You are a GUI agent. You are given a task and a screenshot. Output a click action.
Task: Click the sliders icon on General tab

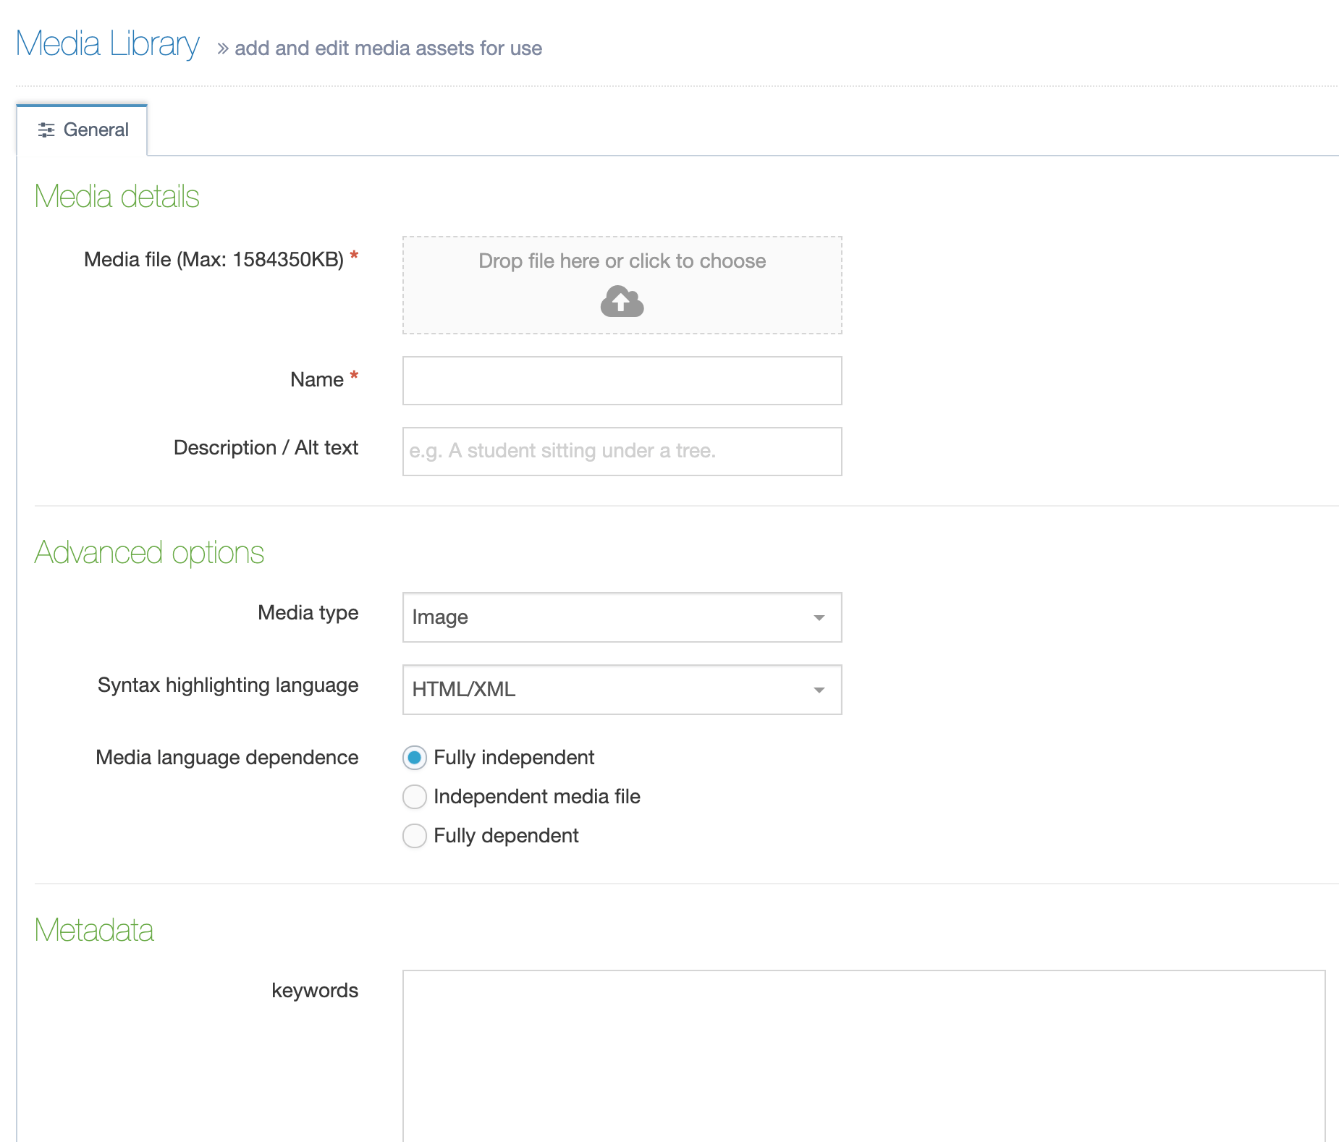(46, 130)
